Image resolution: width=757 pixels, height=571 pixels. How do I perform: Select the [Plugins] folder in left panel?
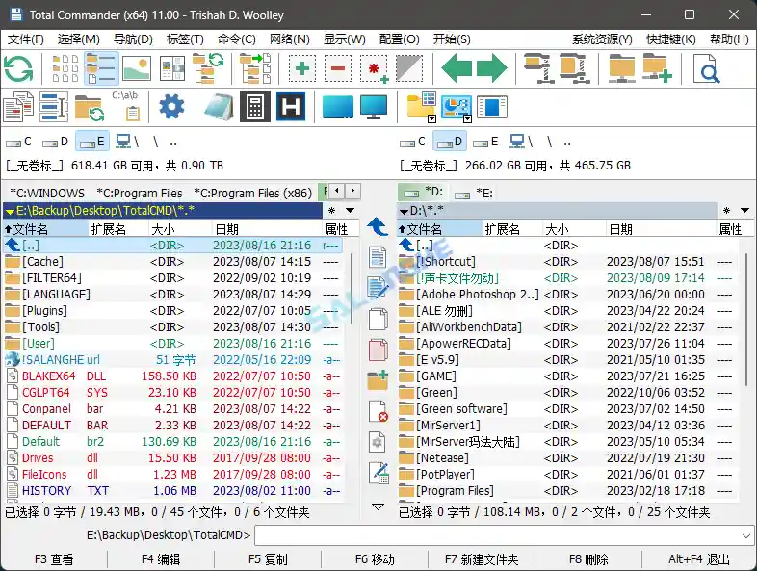click(x=172, y=311)
